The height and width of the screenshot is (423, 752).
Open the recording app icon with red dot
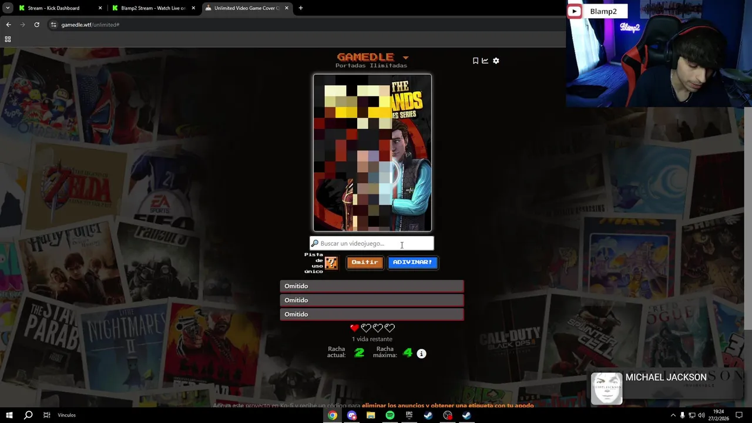(448, 415)
